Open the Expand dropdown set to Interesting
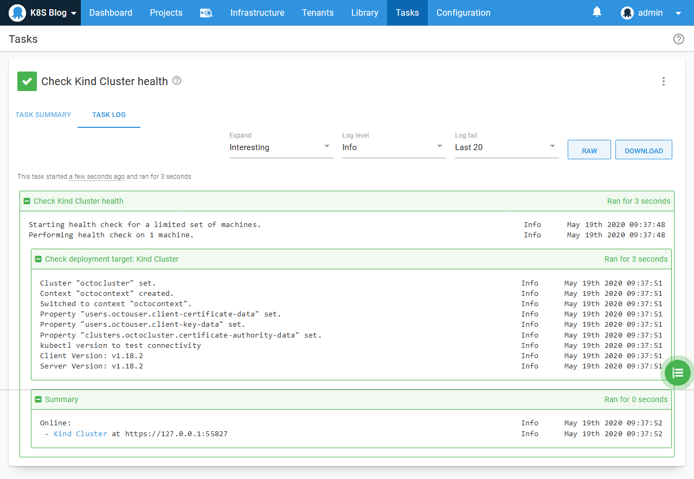This screenshot has width=694, height=479. click(281, 147)
